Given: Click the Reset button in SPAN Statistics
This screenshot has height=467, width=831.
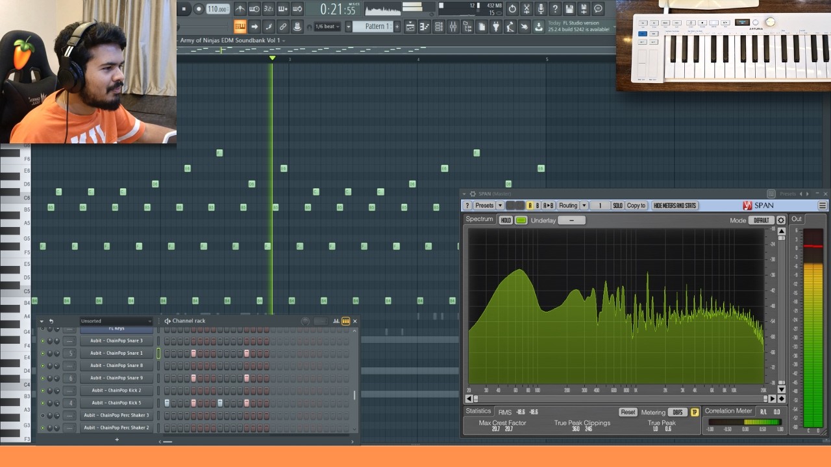Looking at the screenshot, I should click(x=628, y=413).
